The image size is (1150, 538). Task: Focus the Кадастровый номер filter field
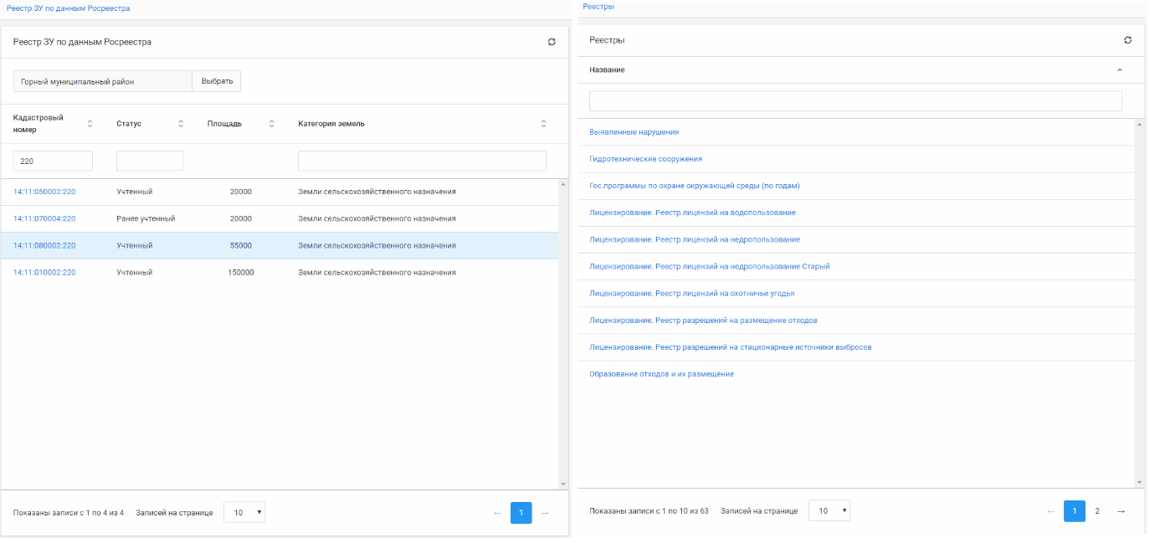(53, 161)
